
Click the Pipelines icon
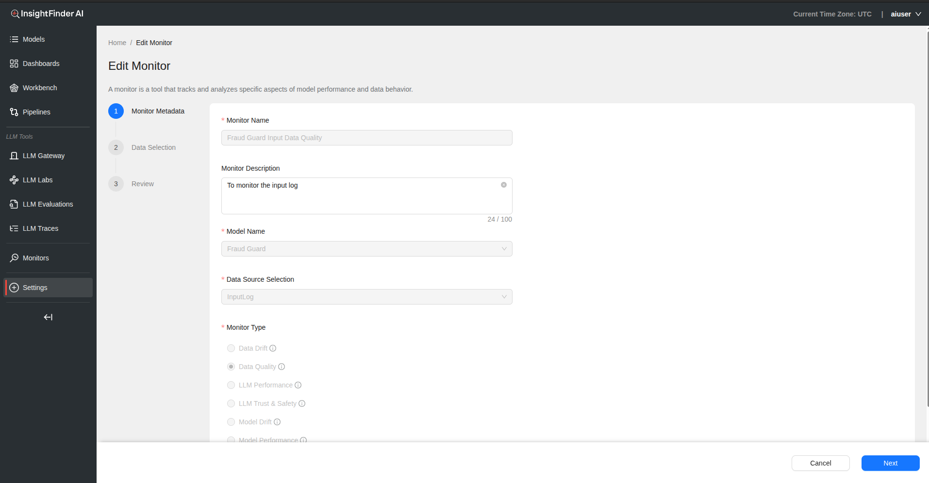point(14,112)
